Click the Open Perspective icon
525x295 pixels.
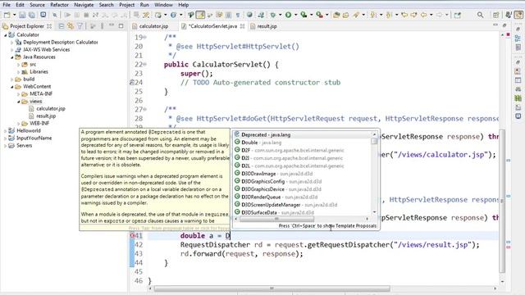(496, 15)
